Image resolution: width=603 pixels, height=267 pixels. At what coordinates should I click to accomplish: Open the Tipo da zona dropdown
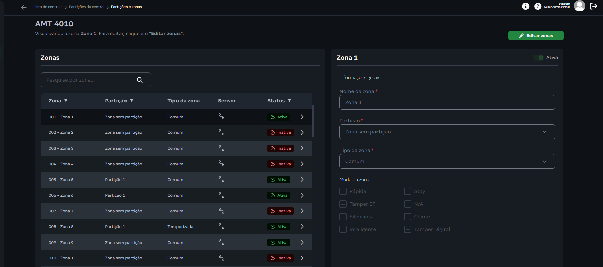click(447, 161)
